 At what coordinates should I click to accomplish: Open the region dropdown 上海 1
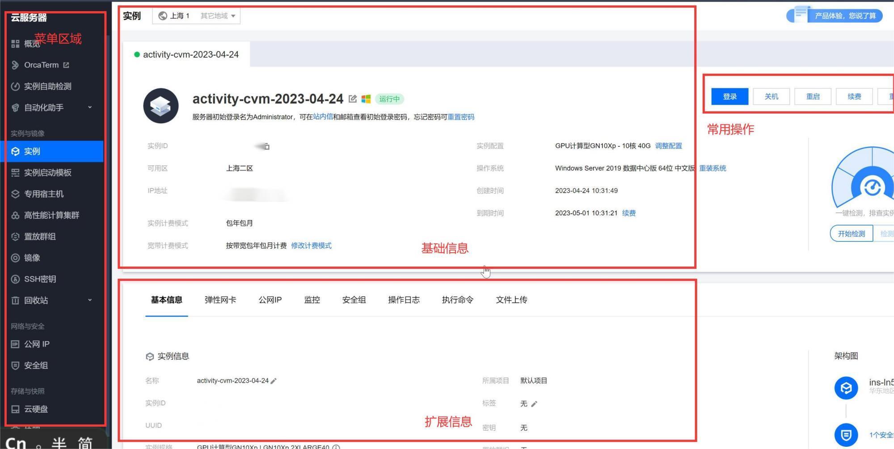coord(196,16)
